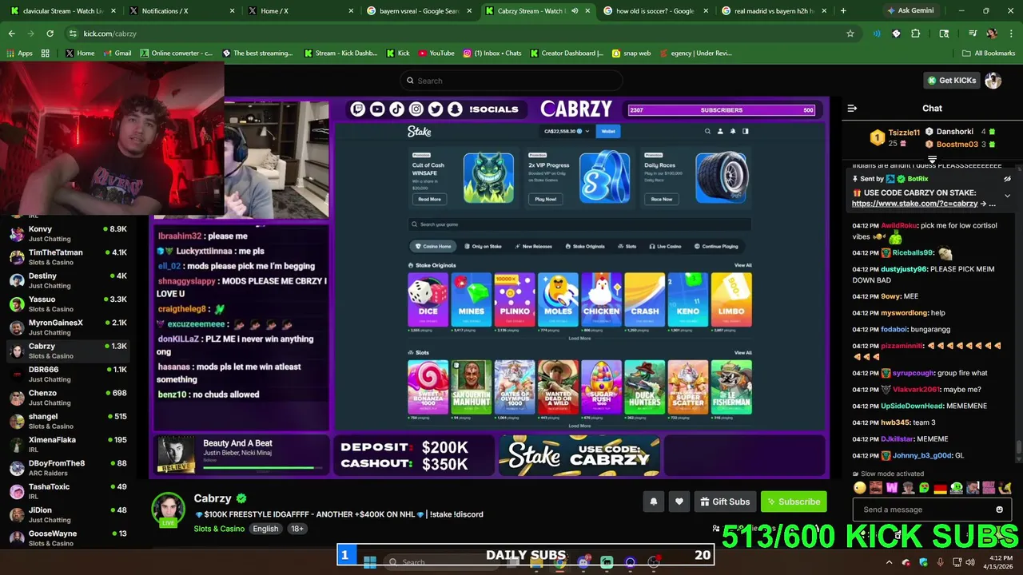Image resolution: width=1023 pixels, height=575 pixels.
Task: Bookmark this page with the star icon
Action: pyautogui.click(x=850, y=34)
